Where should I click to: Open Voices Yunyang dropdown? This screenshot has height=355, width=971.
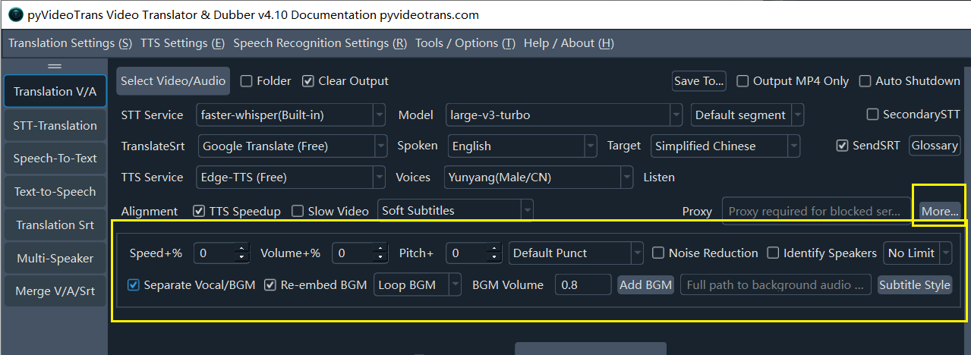(538, 177)
